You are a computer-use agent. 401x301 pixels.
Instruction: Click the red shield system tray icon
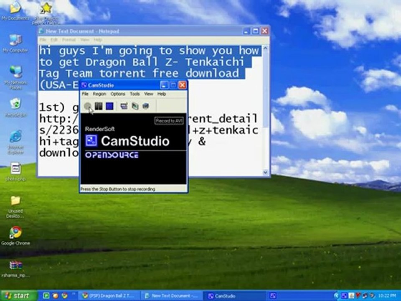coord(358,296)
